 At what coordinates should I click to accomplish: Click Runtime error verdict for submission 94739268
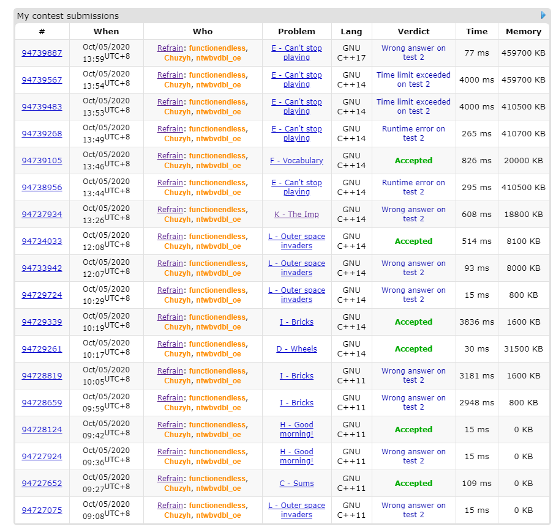point(413,133)
